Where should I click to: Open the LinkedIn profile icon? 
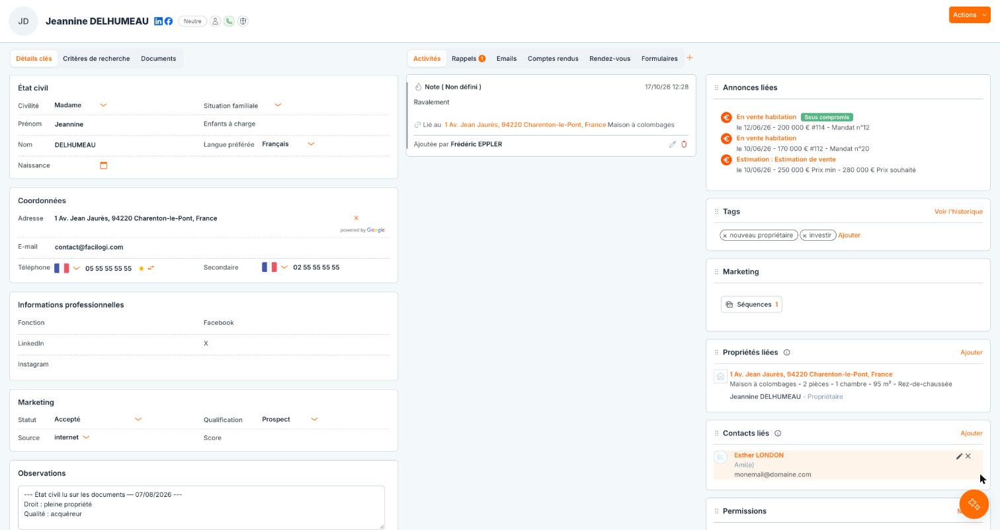click(158, 21)
